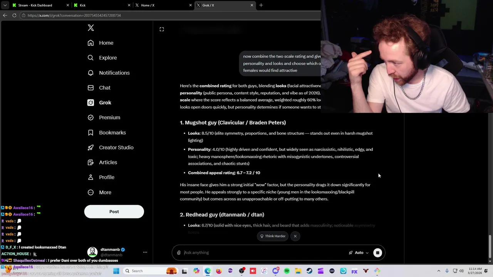Image resolution: width=493 pixels, height=277 pixels.
Task: Open Steam from the taskbar
Action: 309,271
